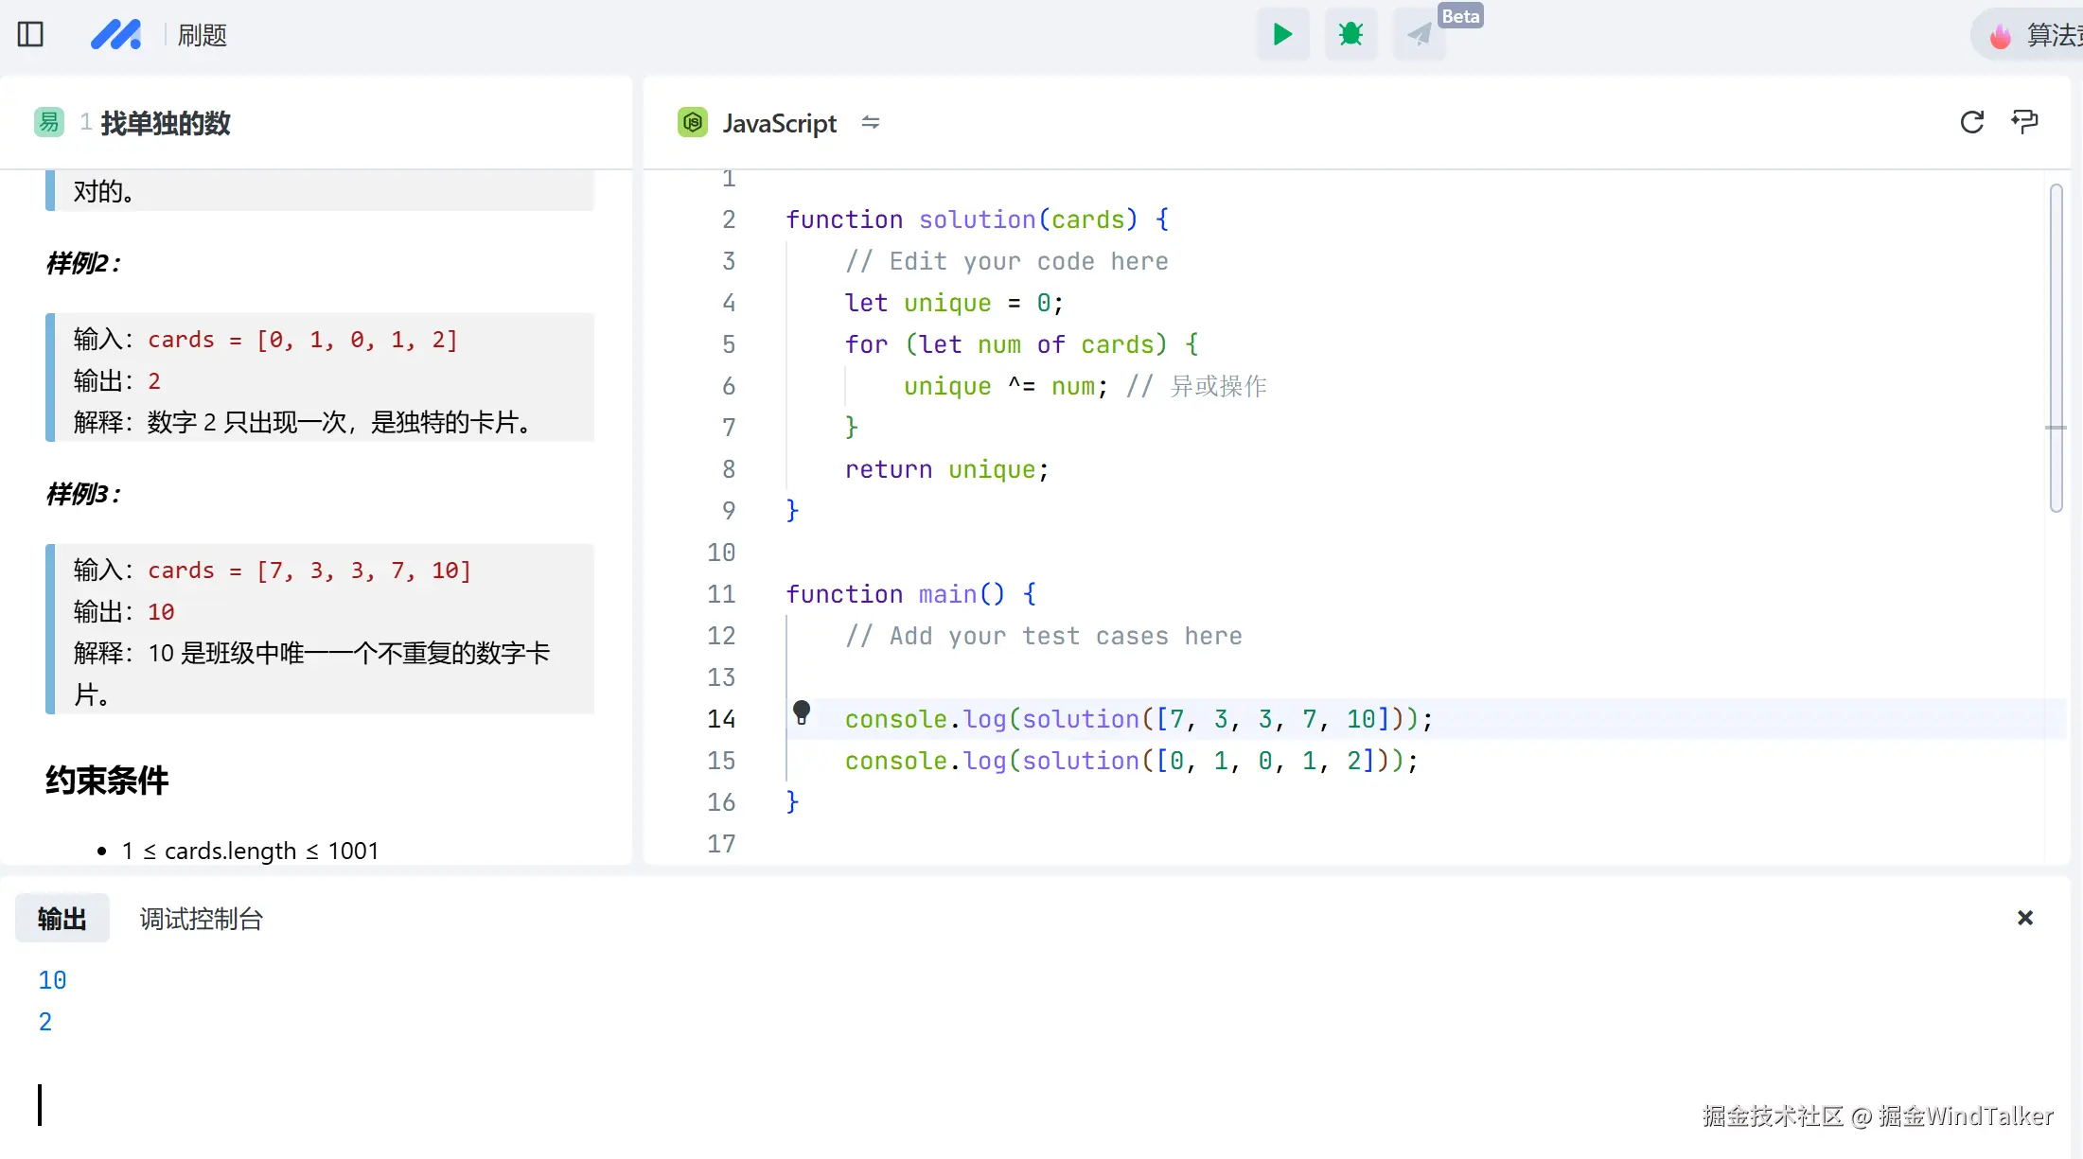This screenshot has width=2083, height=1159.
Task: Click the '// Add your test cases here' comment
Action: pos(1044,636)
